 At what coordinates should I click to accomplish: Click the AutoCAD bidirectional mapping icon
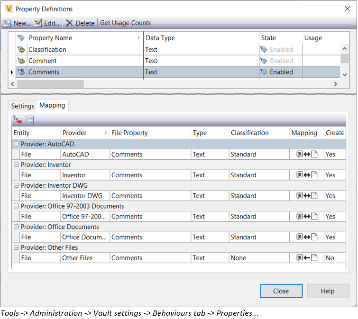click(307, 155)
